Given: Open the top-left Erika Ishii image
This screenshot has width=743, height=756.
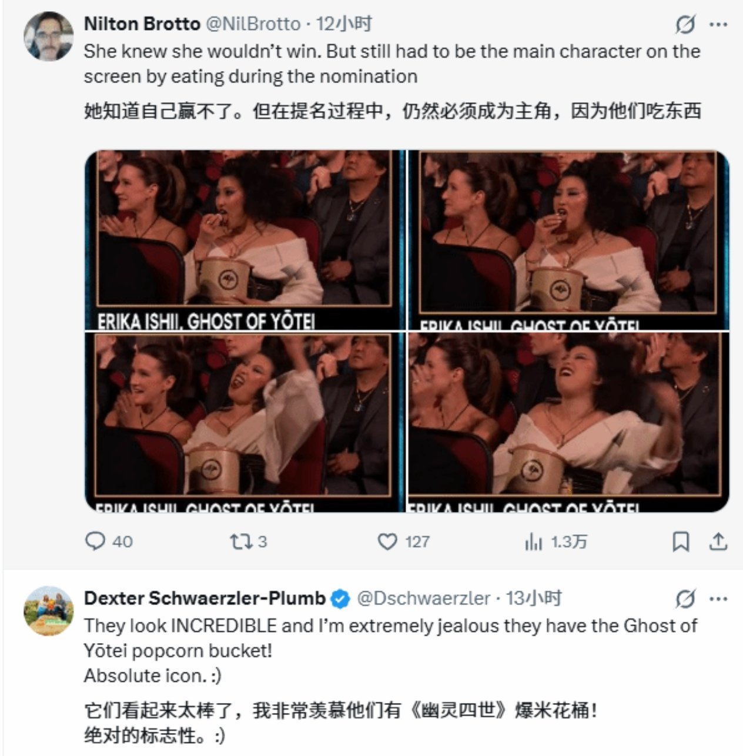Looking at the screenshot, I should point(245,239).
